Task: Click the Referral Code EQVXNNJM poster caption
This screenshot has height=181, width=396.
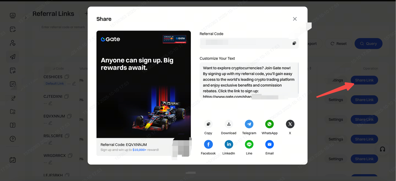Action: [124, 145]
